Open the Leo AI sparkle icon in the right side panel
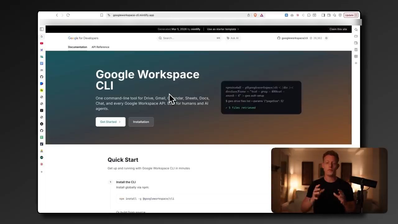Screen dimensions: 398x224 click(x=356, y=30)
